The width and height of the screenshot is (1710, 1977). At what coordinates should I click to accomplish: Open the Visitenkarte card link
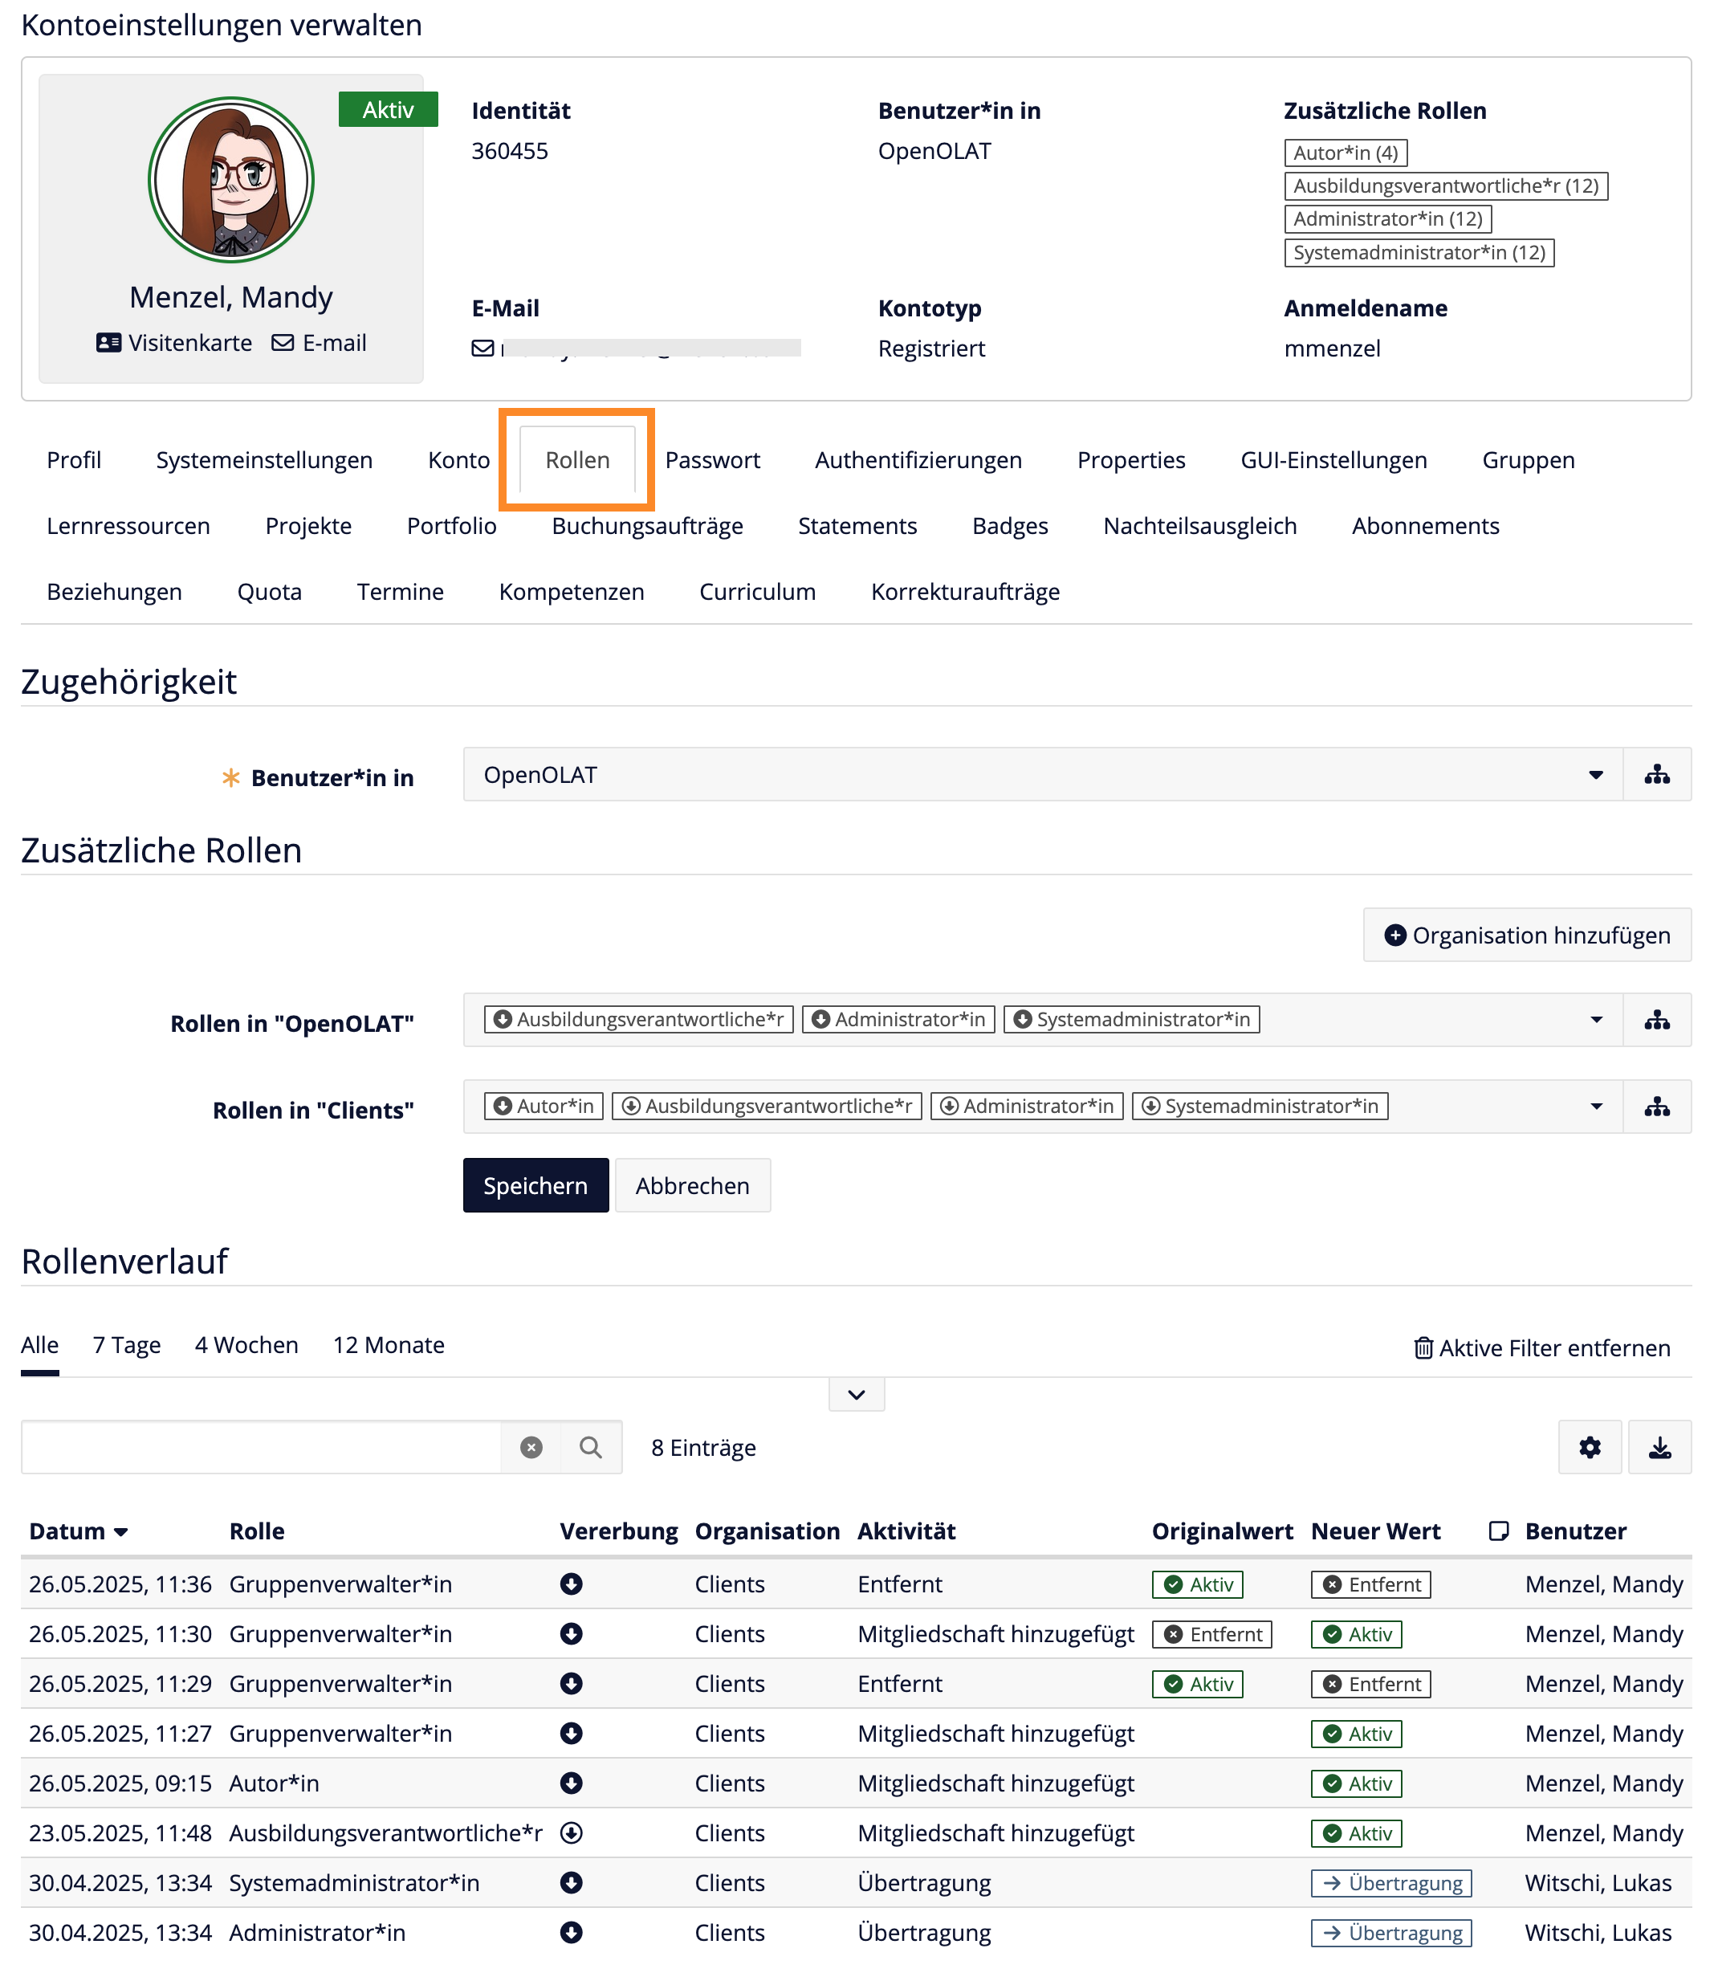pos(175,343)
